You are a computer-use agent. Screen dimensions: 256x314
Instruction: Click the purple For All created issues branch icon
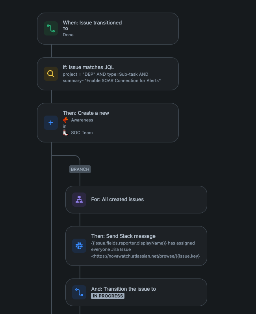click(x=79, y=200)
